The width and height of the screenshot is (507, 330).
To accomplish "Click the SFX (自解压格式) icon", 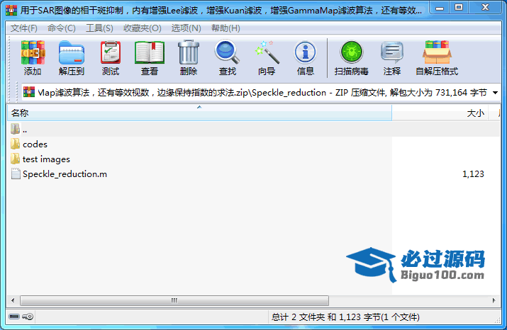I will [x=437, y=52].
